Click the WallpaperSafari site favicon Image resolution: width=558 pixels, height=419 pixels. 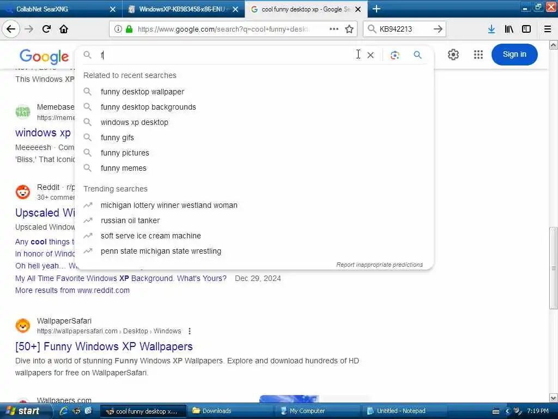(23, 326)
